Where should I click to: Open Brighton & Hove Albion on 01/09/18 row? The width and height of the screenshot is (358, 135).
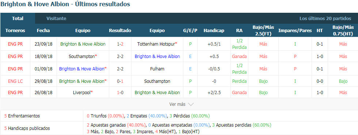pyautogui.click(x=82, y=69)
